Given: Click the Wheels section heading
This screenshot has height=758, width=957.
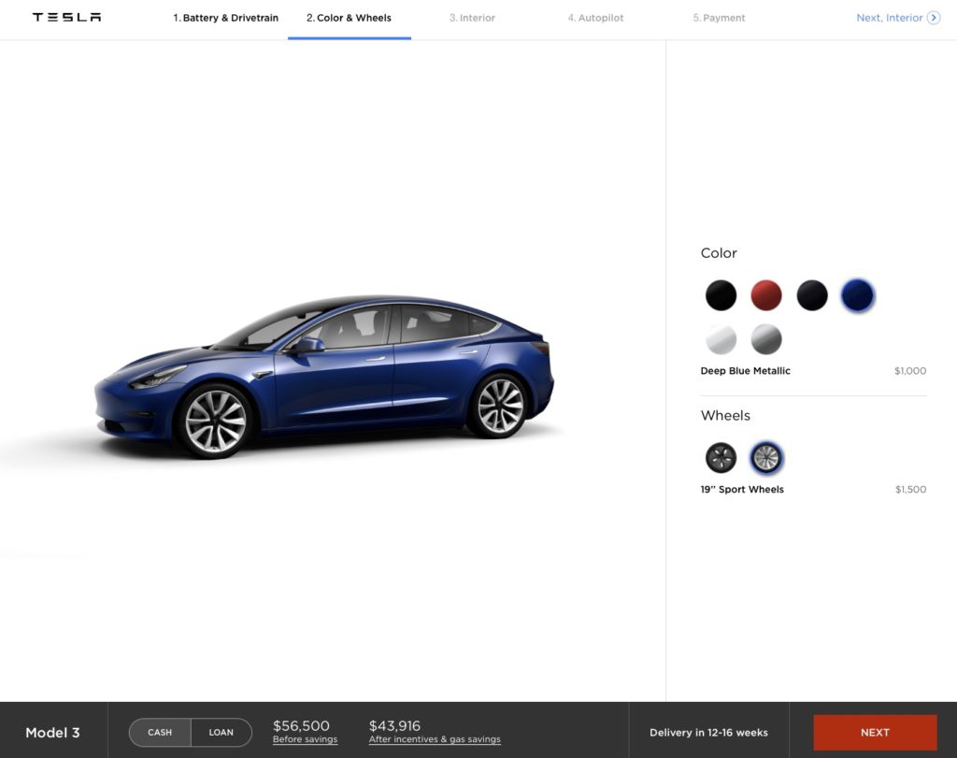Looking at the screenshot, I should 725,415.
